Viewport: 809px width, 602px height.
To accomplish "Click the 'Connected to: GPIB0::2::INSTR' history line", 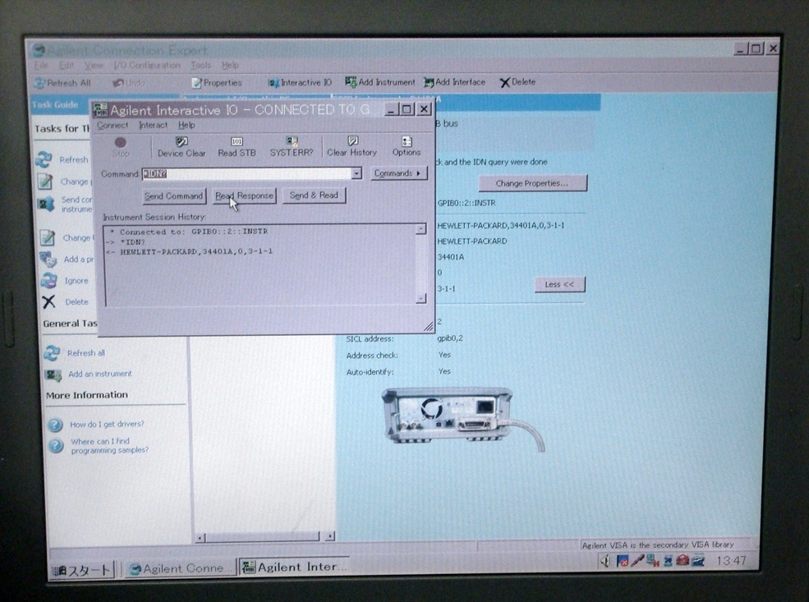I will [189, 232].
